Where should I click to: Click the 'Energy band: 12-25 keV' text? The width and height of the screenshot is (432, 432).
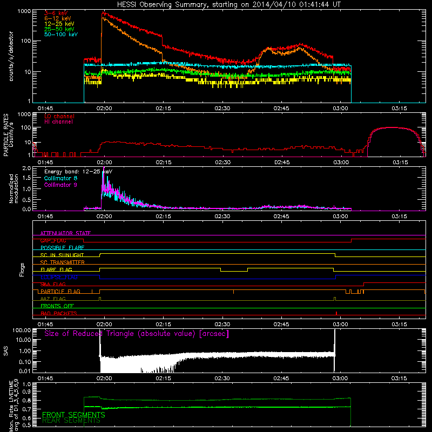[x=78, y=172]
